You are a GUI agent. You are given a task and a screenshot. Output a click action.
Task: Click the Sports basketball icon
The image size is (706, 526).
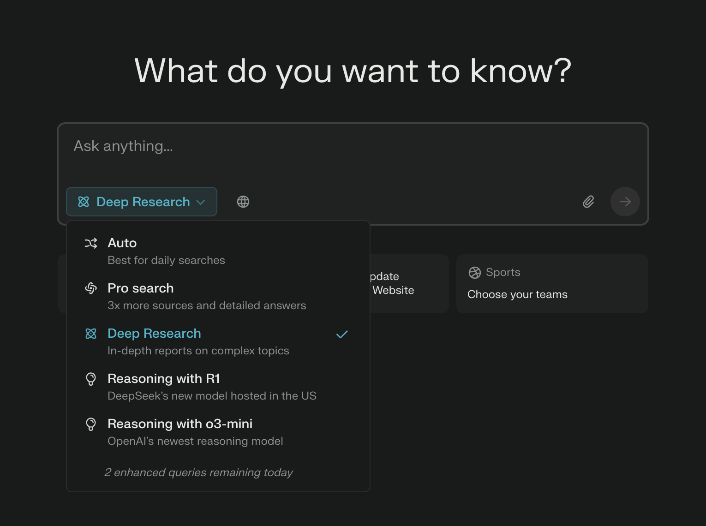coord(475,273)
